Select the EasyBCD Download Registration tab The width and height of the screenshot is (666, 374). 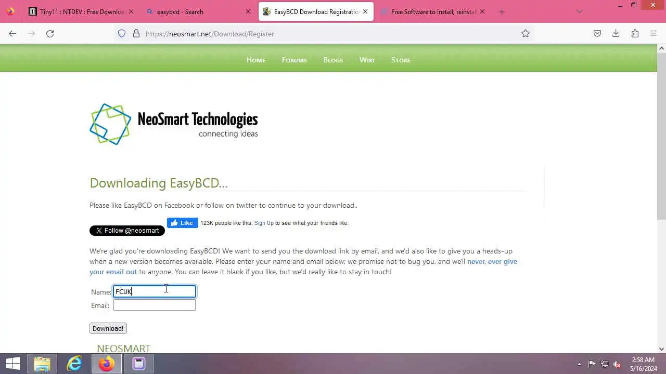(315, 11)
